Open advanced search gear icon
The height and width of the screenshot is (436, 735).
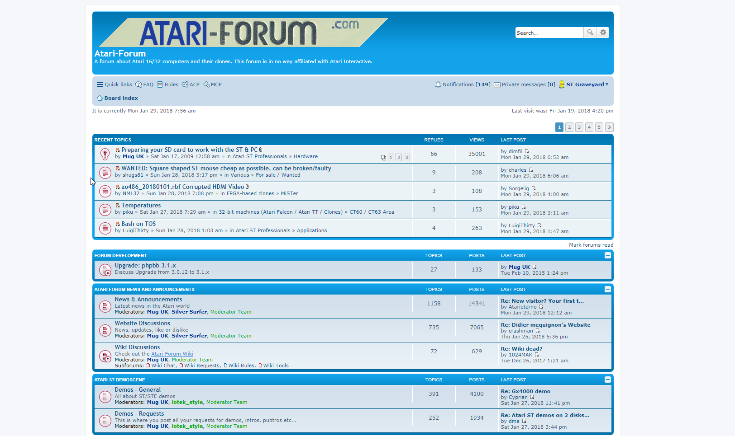pos(603,33)
